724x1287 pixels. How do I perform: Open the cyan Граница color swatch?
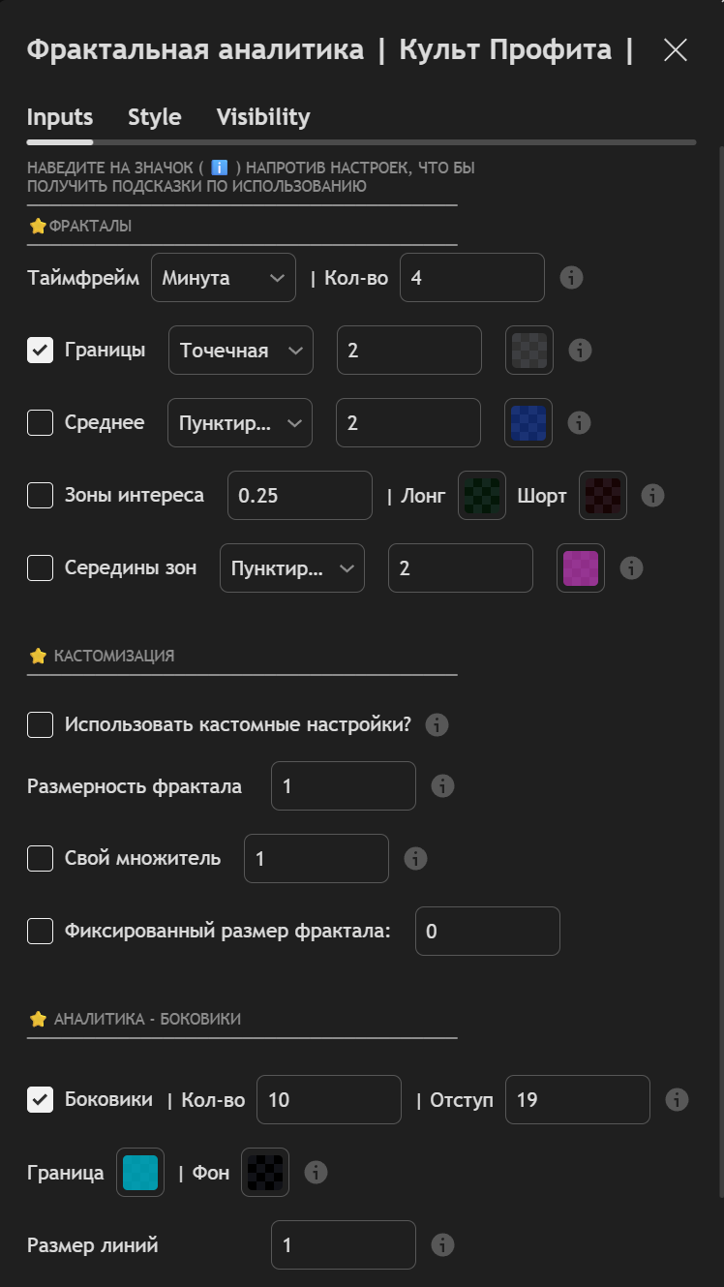click(x=140, y=1173)
